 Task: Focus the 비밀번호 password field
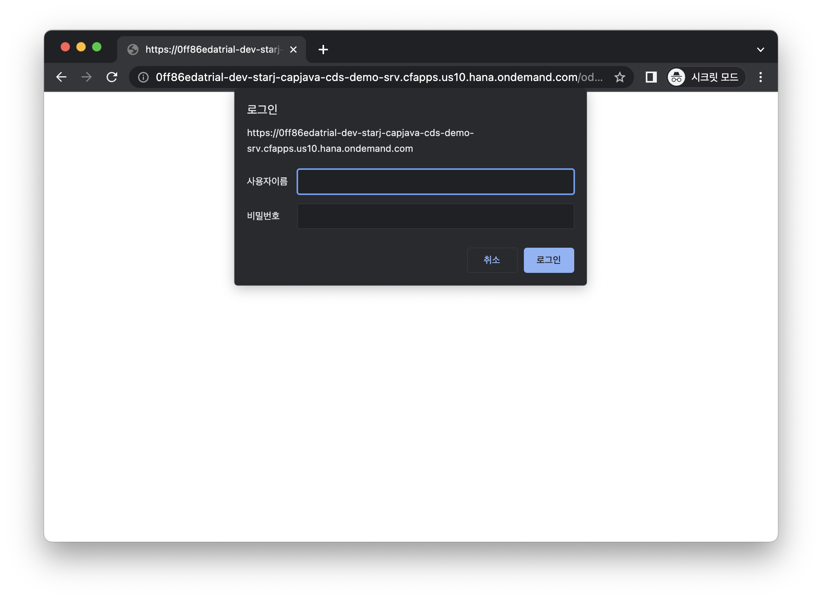pos(435,216)
